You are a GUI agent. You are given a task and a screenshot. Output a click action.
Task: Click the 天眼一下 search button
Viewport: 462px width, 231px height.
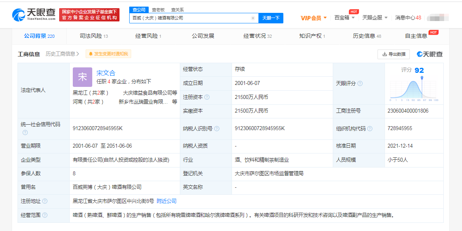point(271,18)
